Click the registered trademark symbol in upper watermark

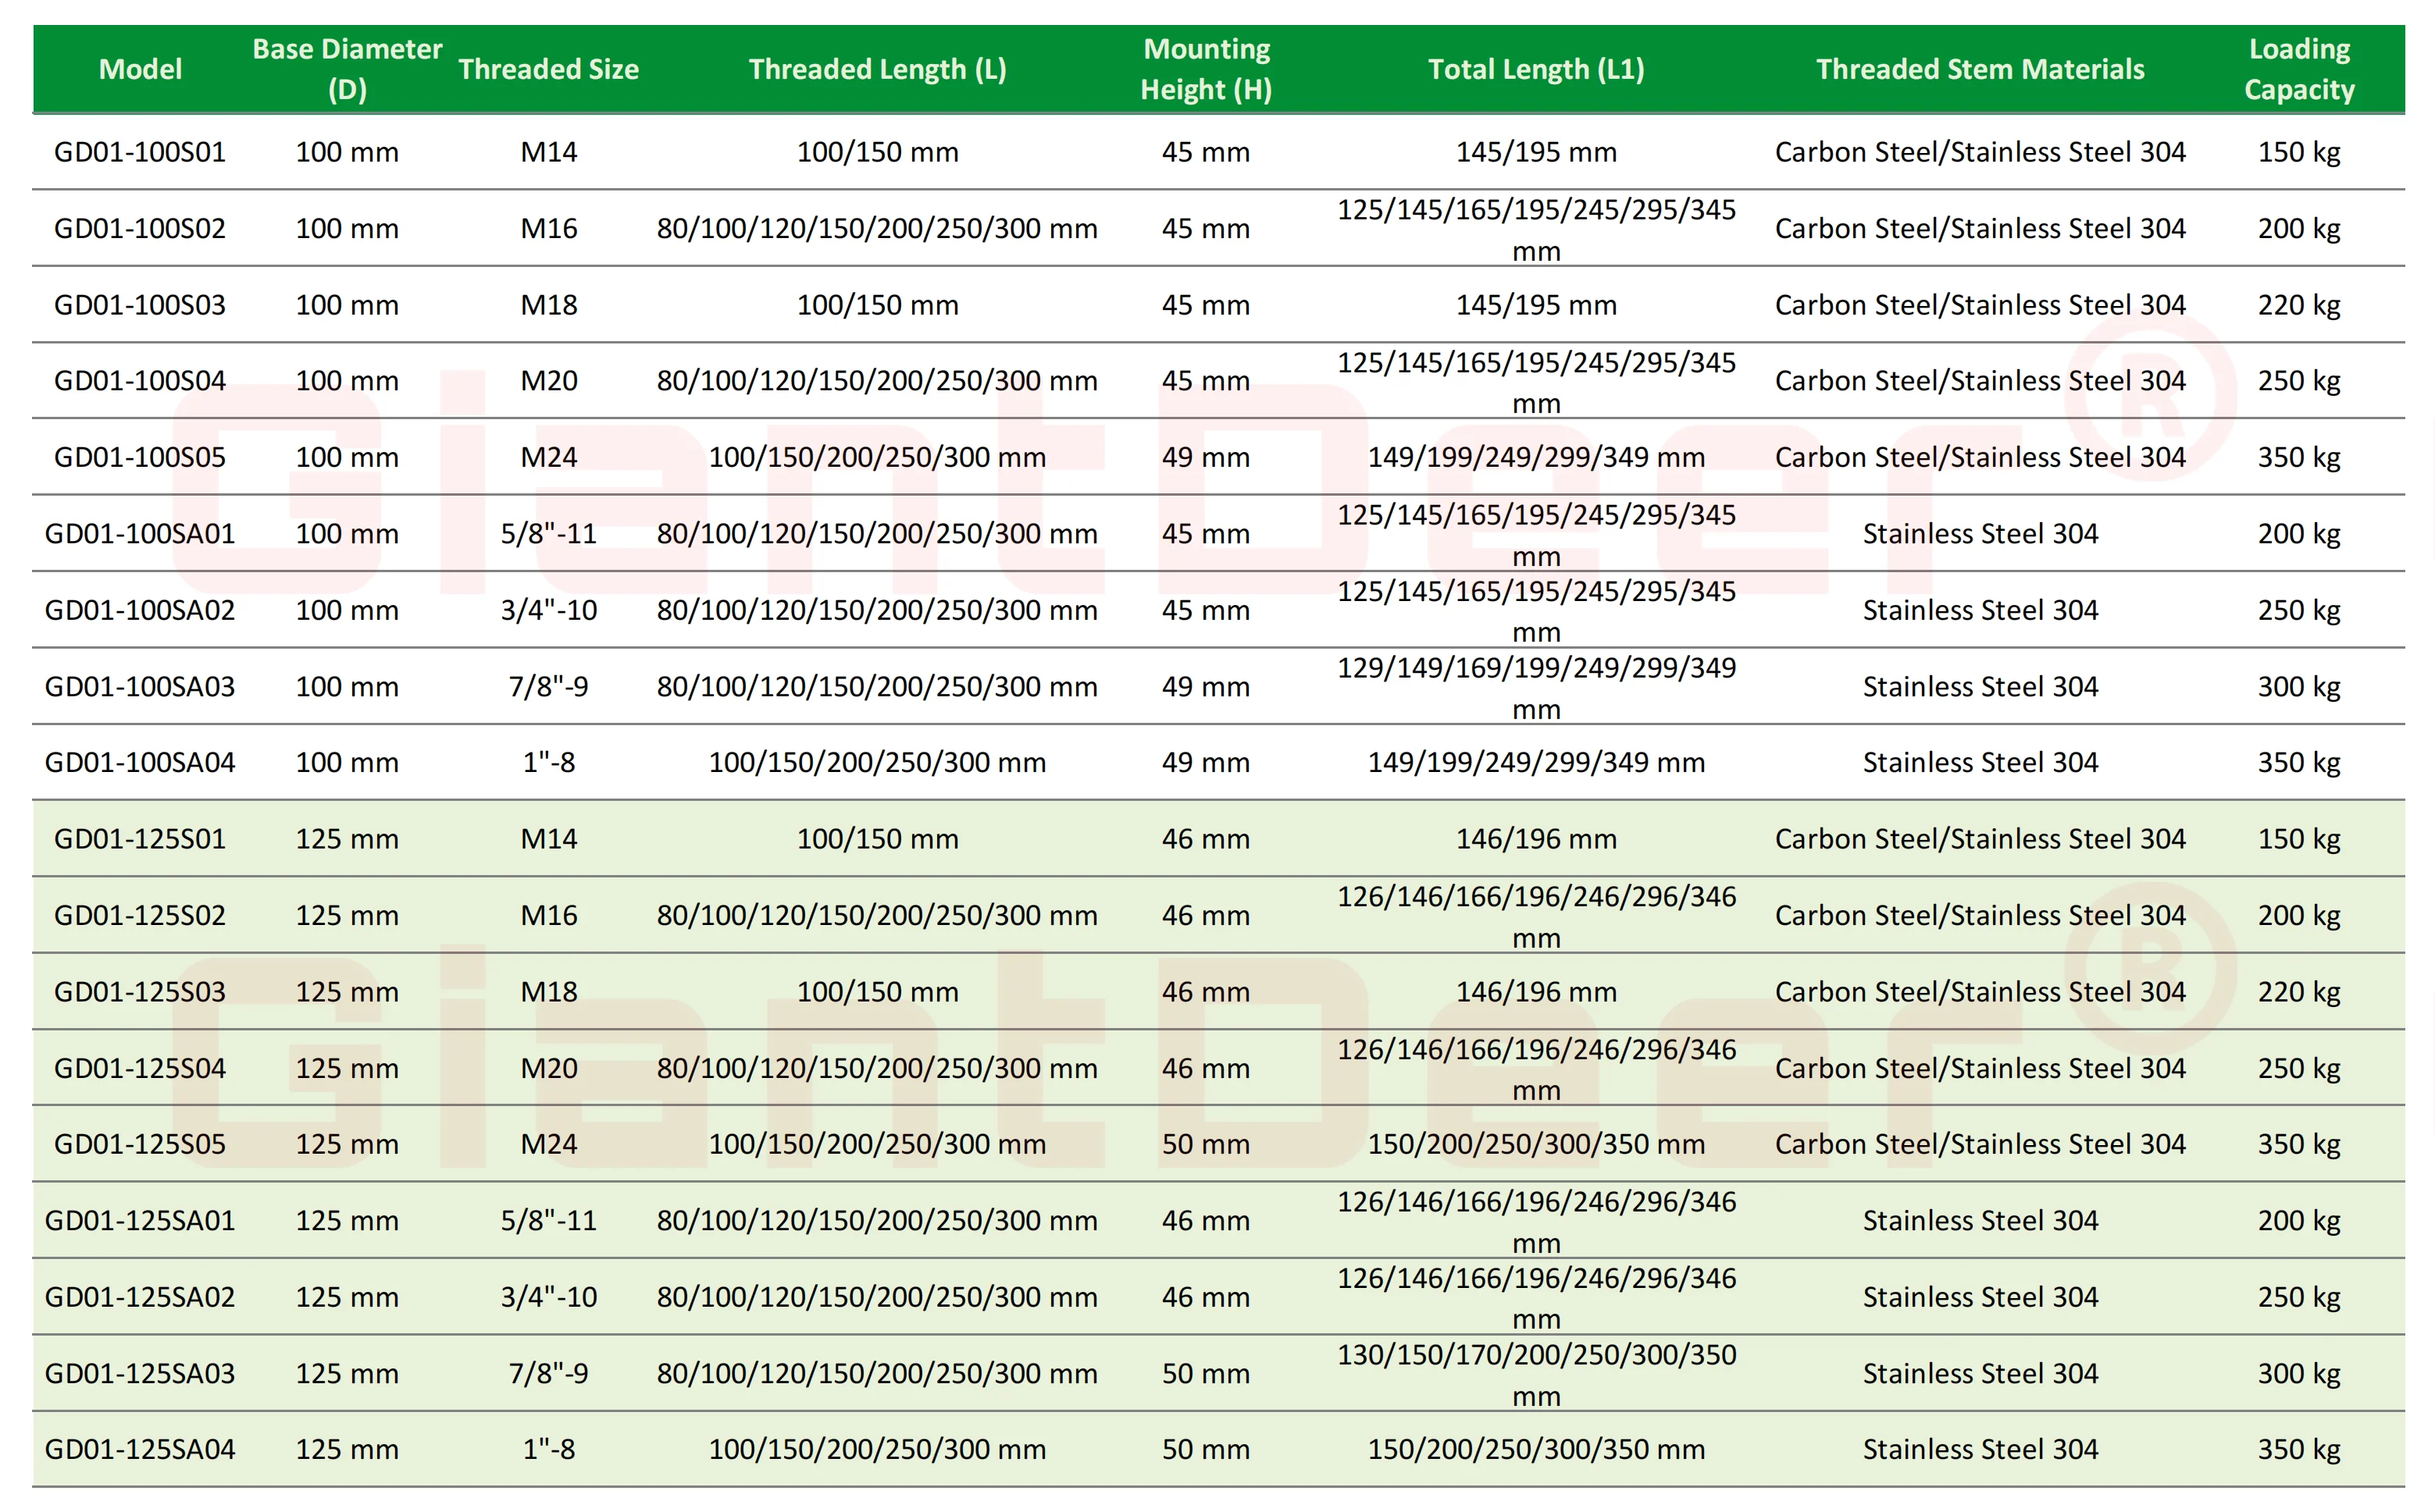click(x=2151, y=397)
